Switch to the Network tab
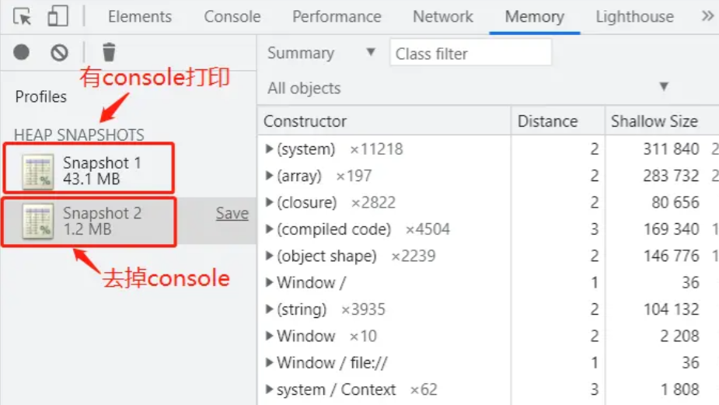This screenshot has width=719, height=405. (442, 16)
